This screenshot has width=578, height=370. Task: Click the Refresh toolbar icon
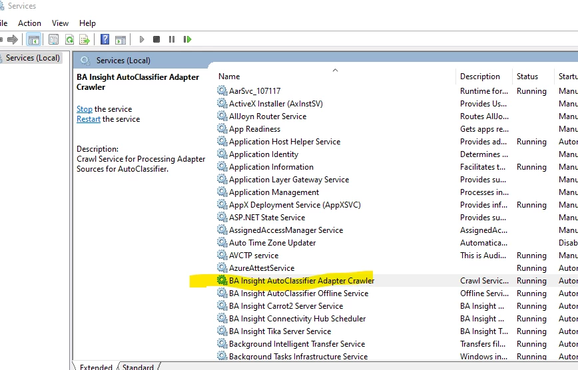pos(69,40)
